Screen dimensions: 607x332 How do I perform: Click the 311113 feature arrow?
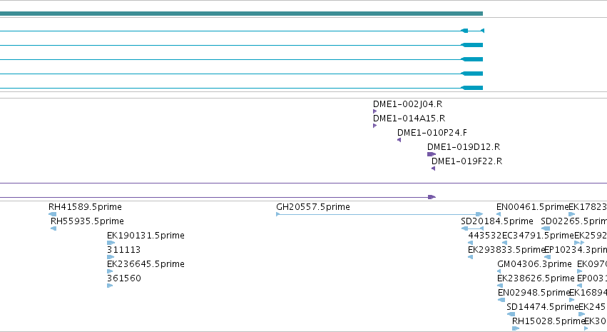[x=111, y=257]
